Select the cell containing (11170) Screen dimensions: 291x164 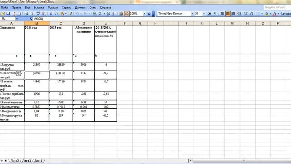(61, 75)
